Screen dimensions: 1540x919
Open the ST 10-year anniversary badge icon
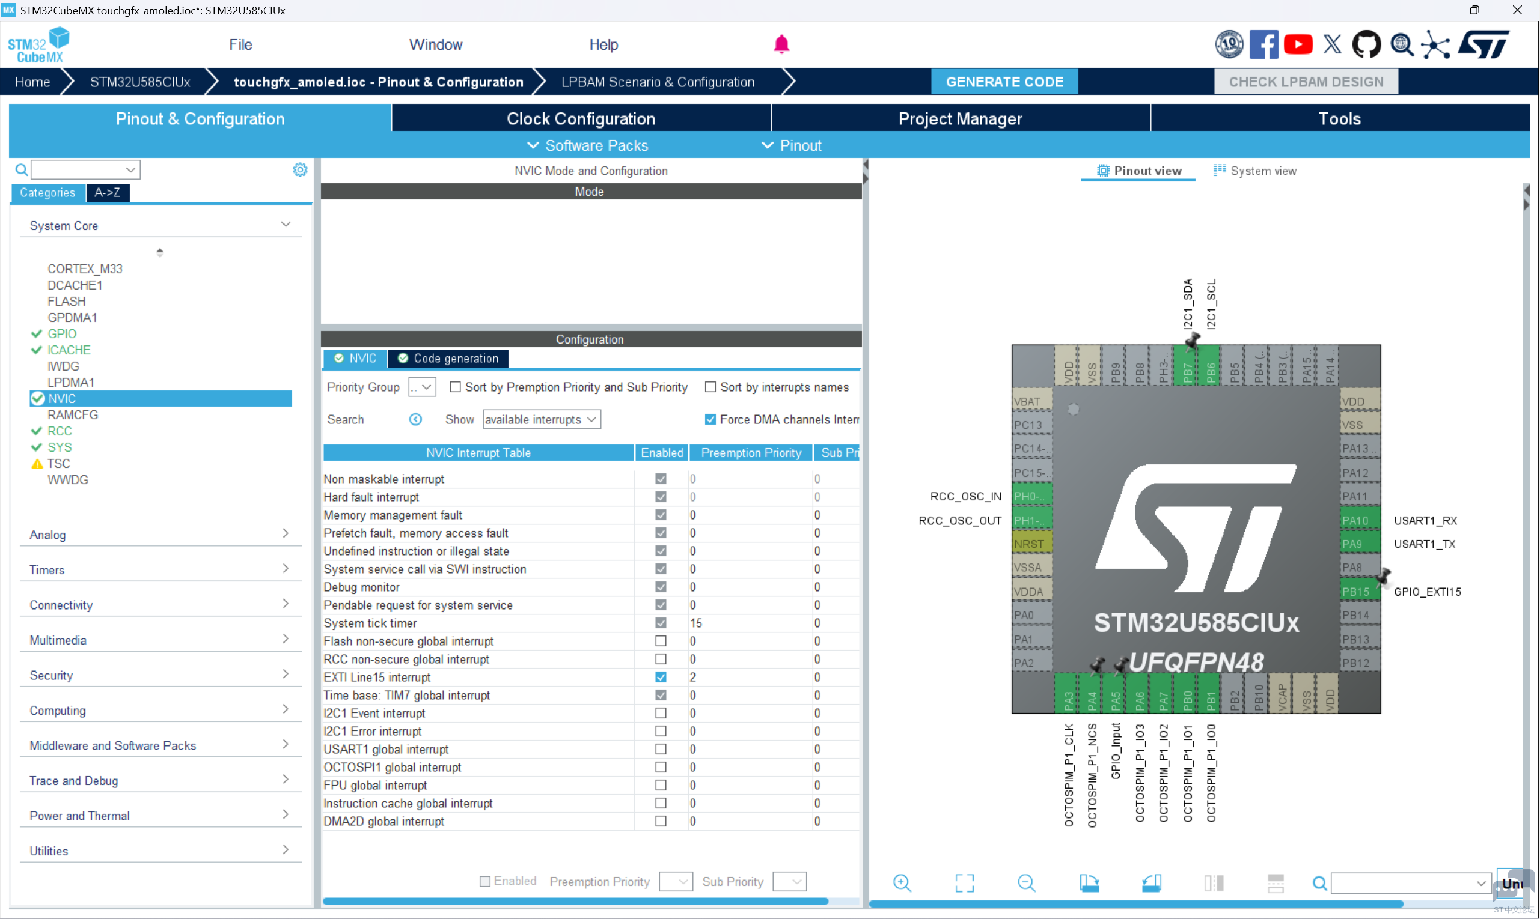1229,44
